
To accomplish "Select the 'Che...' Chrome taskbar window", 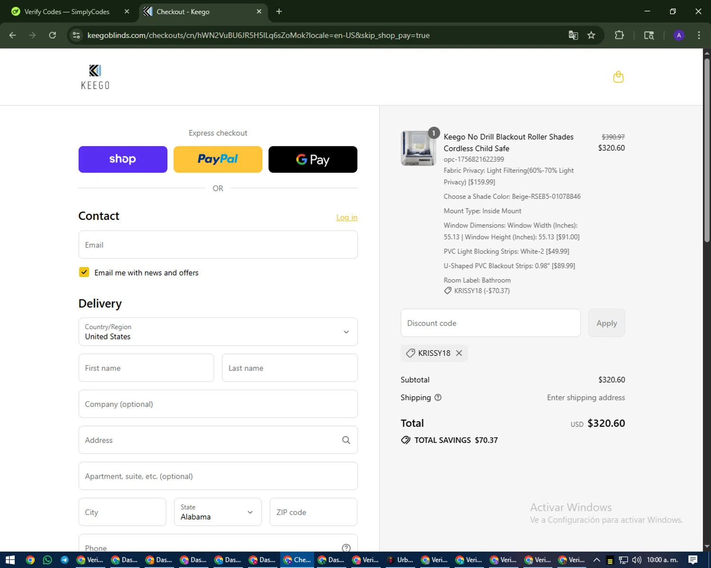I will tap(297, 560).
